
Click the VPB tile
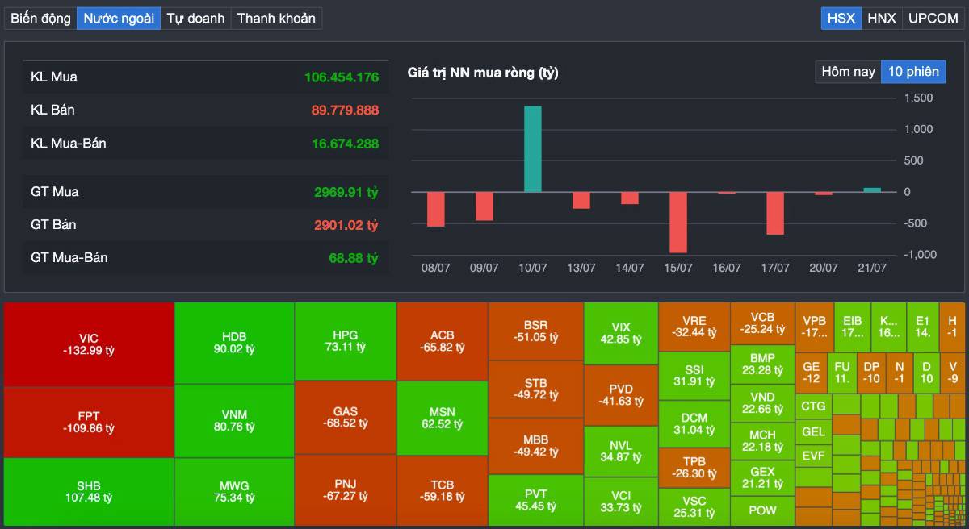814,326
